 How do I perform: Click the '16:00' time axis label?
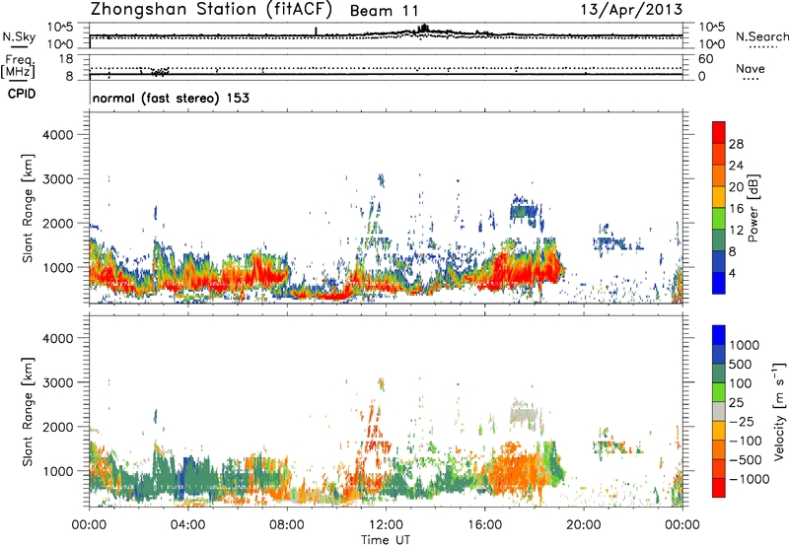pos(484,525)
